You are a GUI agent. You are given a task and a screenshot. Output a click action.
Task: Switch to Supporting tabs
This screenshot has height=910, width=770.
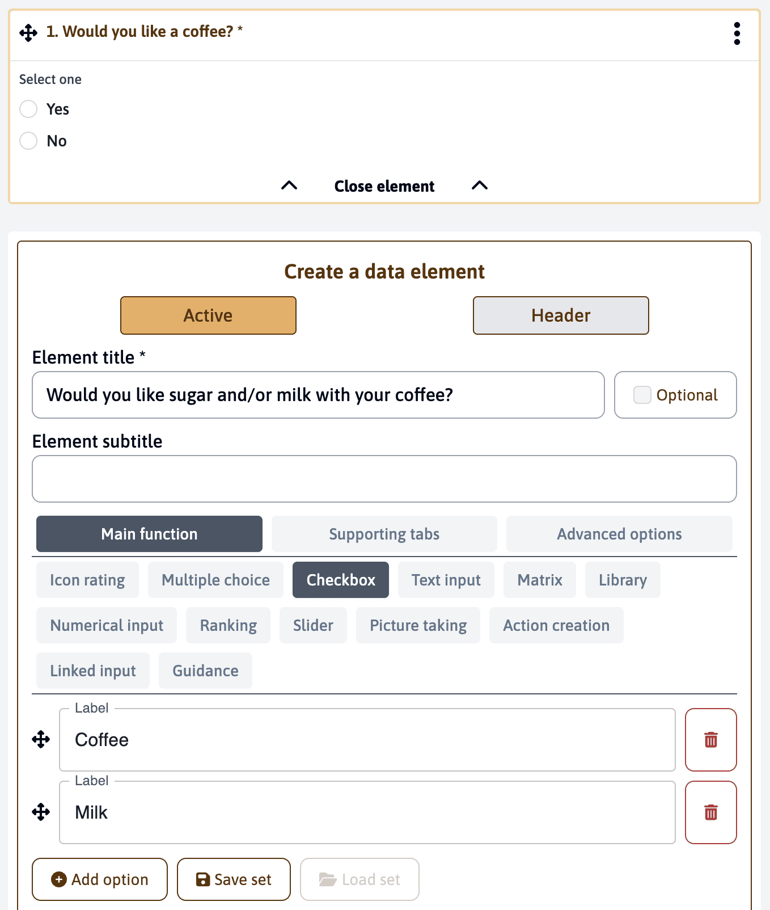tap(384, 534)
